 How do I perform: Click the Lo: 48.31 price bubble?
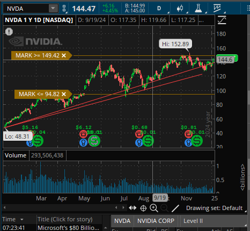coord(17,136)
